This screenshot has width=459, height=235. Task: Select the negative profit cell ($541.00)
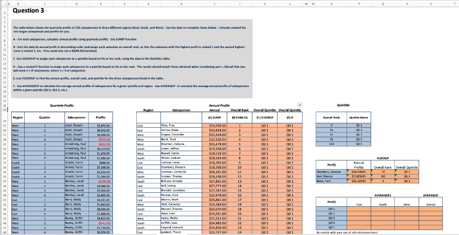pos(101,223)
